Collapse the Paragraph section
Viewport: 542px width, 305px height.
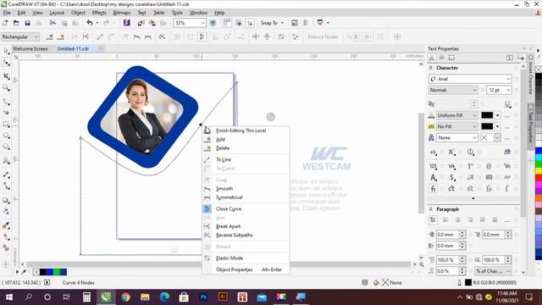(431, 209)
